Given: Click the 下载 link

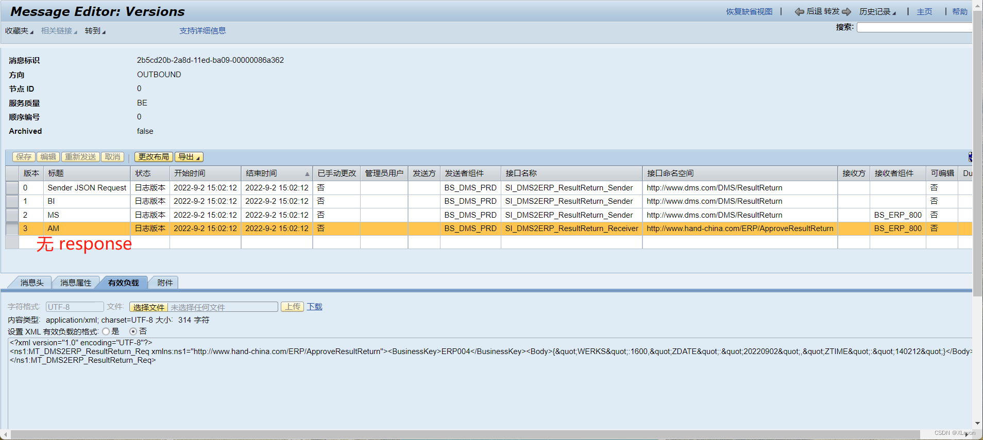Looking at the screenshot, I should pyautogui.click(x=314, y=307).
